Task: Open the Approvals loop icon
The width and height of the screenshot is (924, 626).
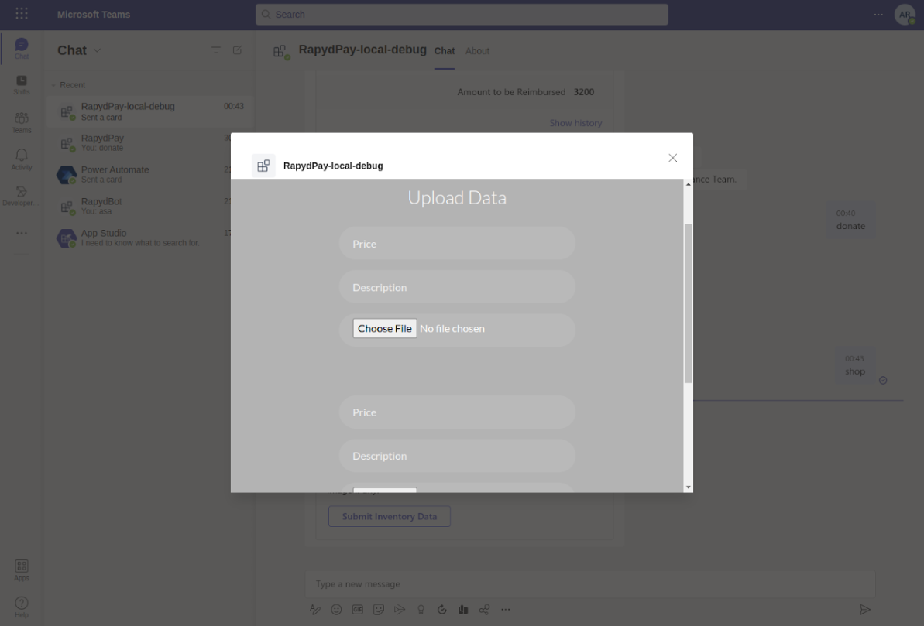Action: [x=442, y=610]
